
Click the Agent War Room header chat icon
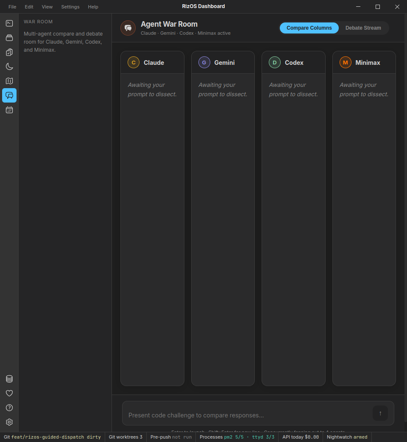point(128,28)
